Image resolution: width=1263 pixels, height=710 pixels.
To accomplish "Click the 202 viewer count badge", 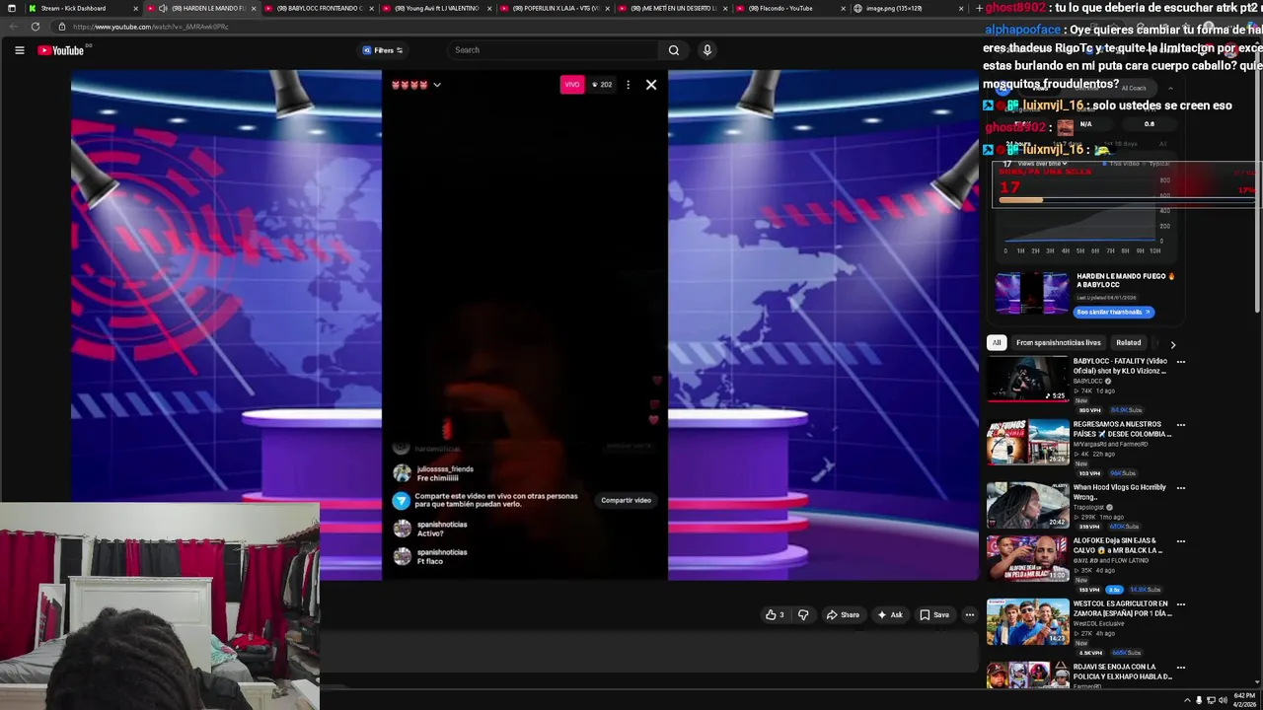I will click(x=602, y=85).
